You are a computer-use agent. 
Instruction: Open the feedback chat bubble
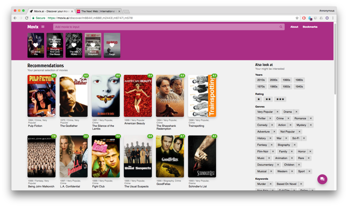click(322, 179)
